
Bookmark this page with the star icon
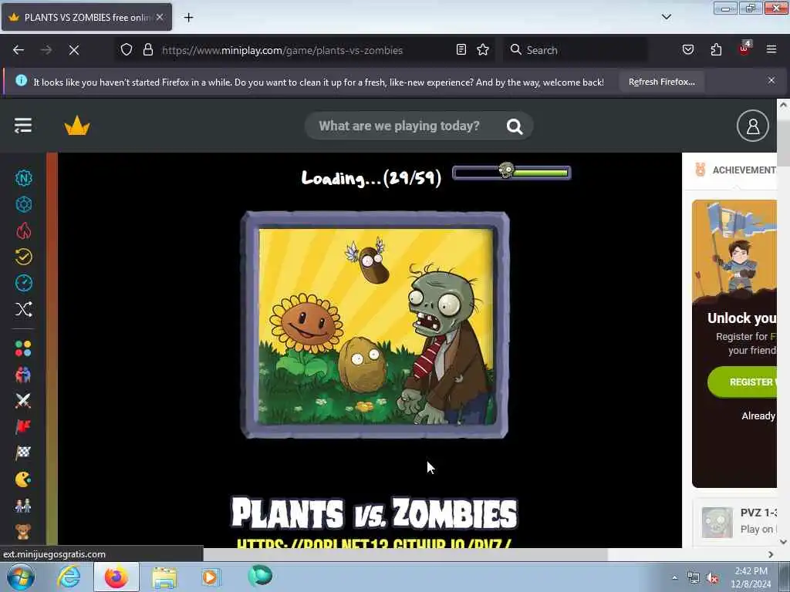pyautogui.click(x=483, y=49)
